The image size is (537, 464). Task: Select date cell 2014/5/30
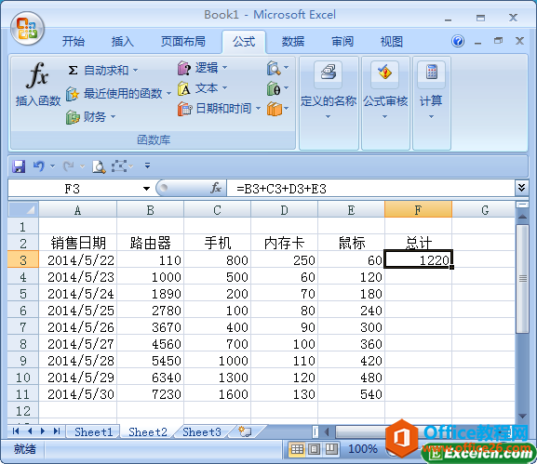point(78,394)
